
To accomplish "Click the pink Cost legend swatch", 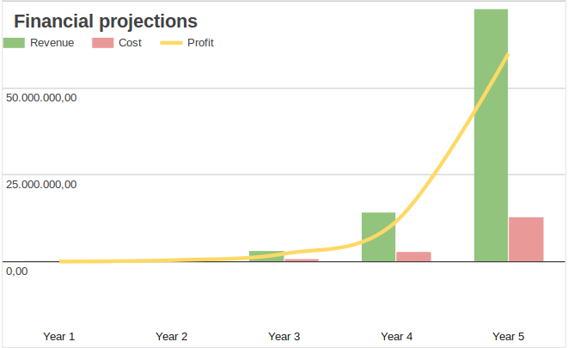I will click(102, 43).
